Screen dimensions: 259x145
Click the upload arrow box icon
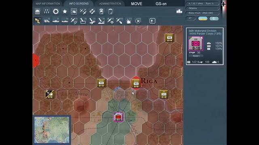pyautogui.click(x=152, y=21)
